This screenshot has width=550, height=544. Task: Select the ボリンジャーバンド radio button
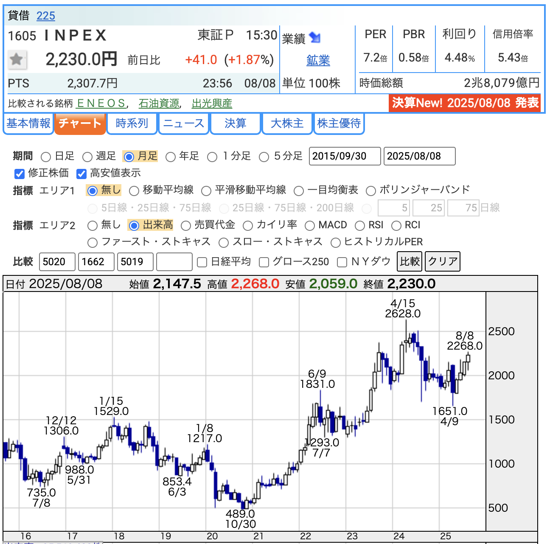[x=371, y=191]
